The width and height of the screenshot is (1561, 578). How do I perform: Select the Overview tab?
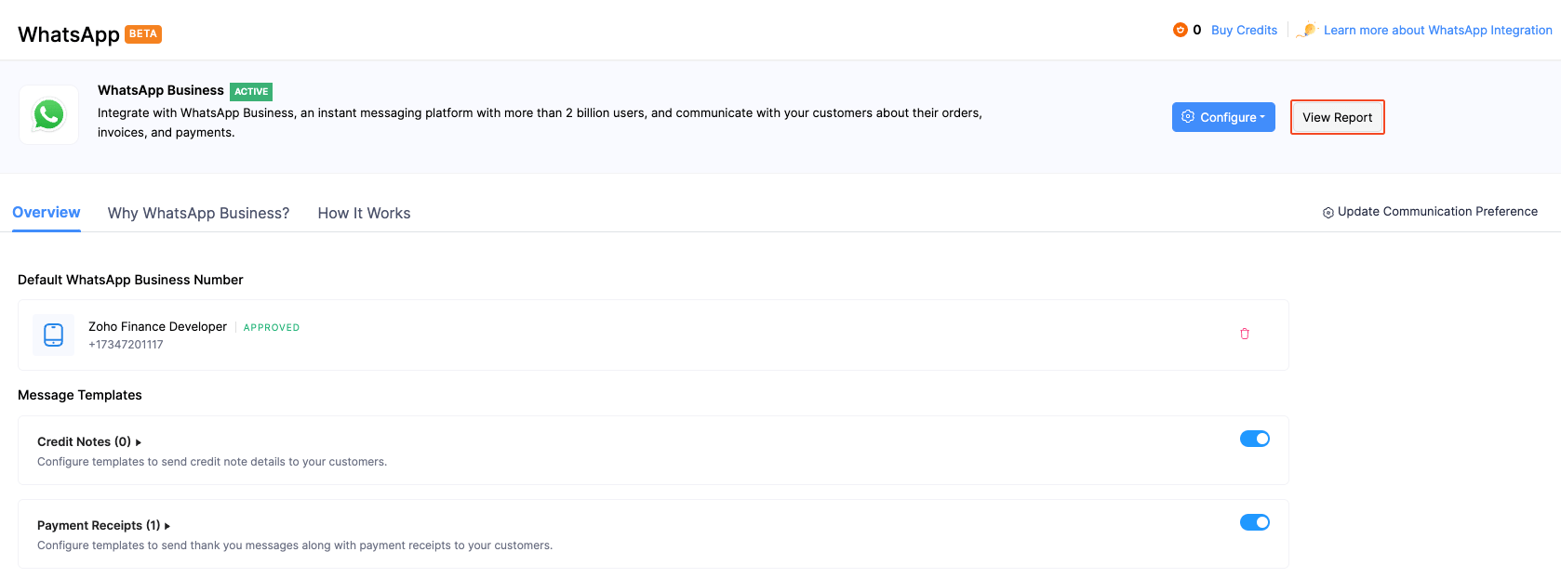click(47, 212)
